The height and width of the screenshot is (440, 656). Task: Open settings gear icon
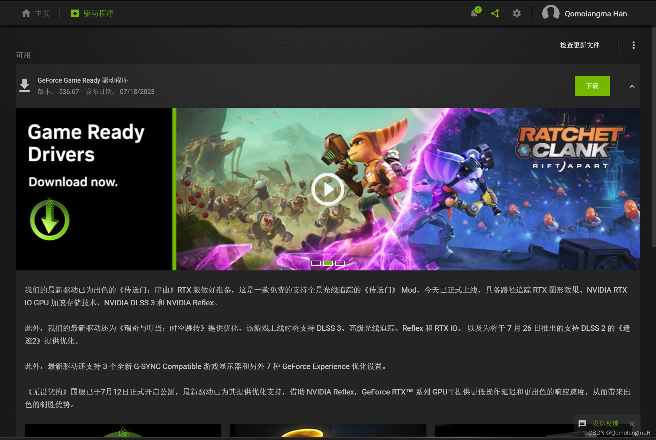coord(517,13)
